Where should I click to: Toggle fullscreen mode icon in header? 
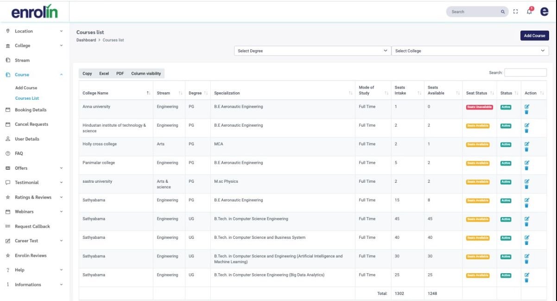(516, 12)
